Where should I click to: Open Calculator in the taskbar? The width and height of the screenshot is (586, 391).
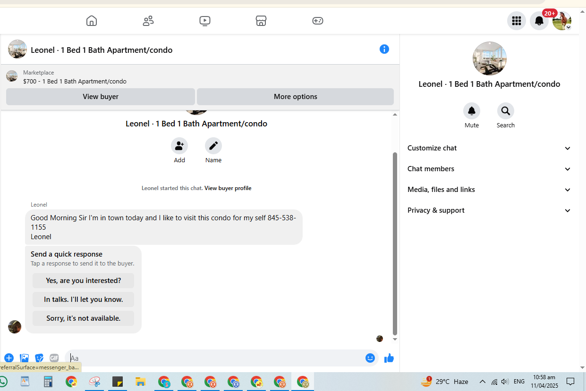pos(48,382)
